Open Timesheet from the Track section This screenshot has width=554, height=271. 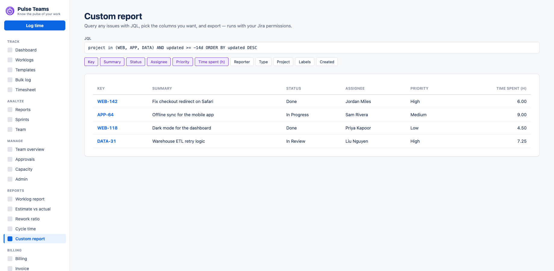[35, 90]
